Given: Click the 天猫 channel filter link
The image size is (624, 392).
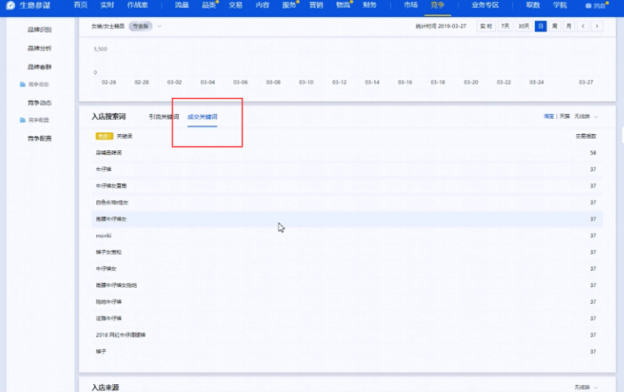Looking at the screenshot, I should click(564, 116).
